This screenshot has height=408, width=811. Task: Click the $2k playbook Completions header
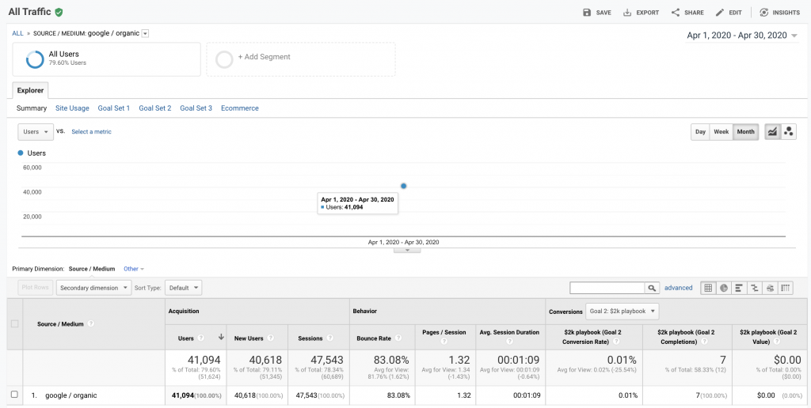coord(686,338)
